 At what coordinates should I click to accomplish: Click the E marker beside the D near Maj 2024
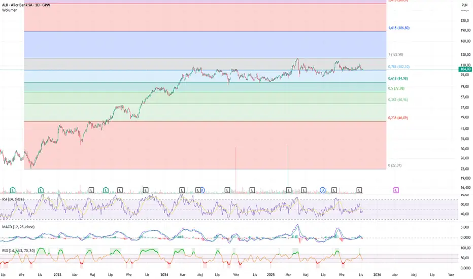pos(198,190)
